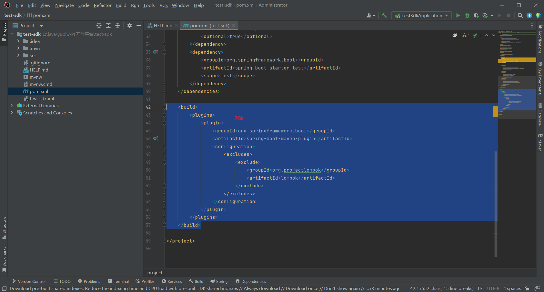This screenshot has height=292, width=544.
Task: Start Debug with the bug icon
Action: [467, 15]
